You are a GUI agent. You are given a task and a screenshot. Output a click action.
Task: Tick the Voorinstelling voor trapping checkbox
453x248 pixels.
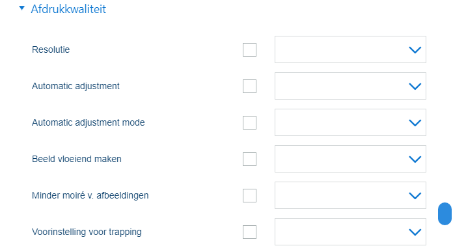click(x=250, y=232)
